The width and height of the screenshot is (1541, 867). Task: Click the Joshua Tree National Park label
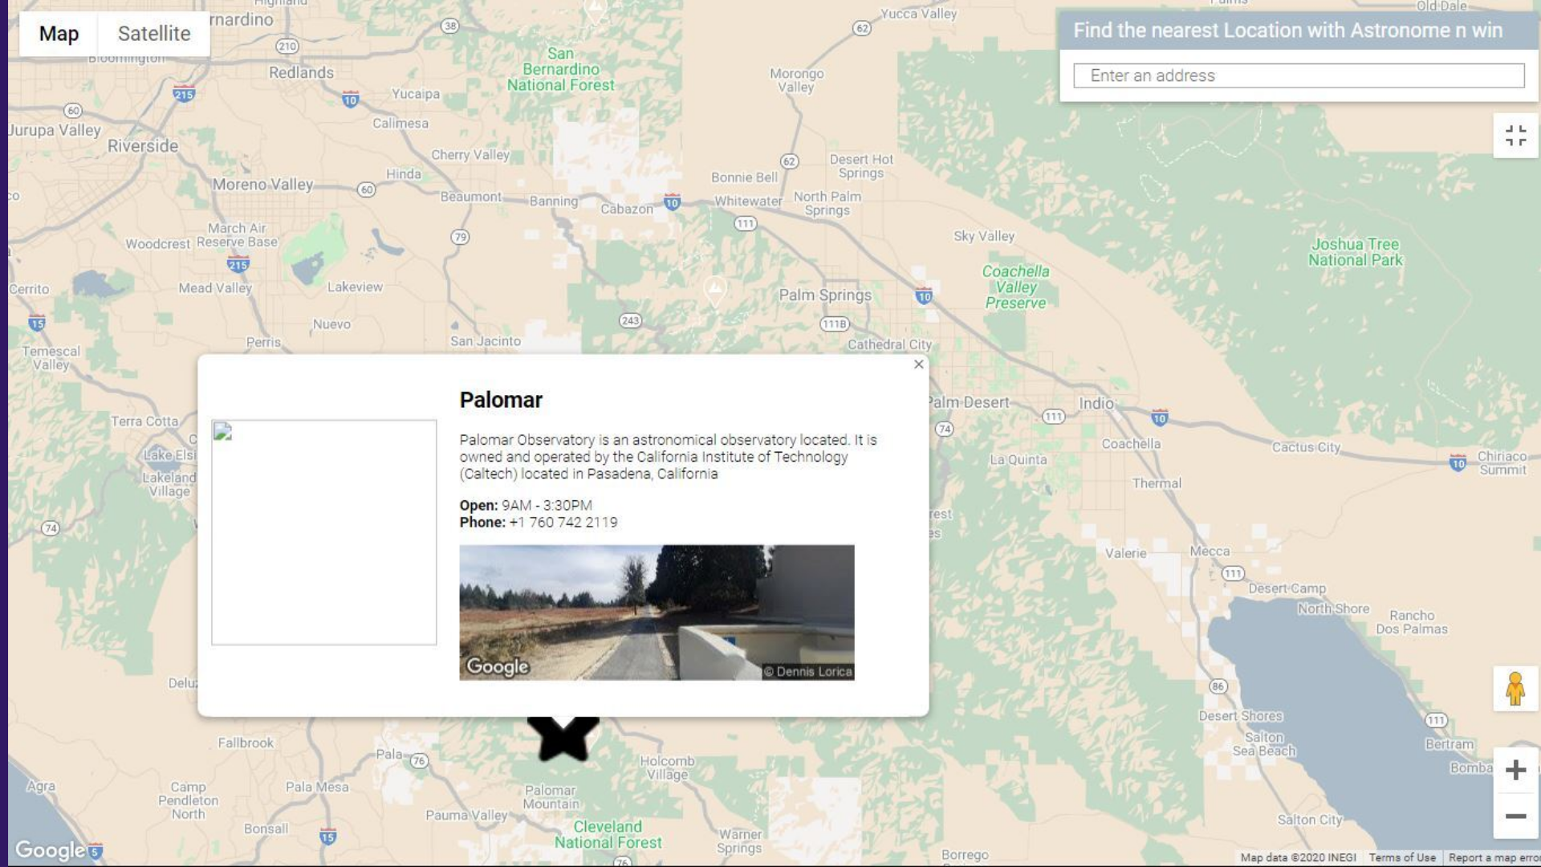[1355, 252]
